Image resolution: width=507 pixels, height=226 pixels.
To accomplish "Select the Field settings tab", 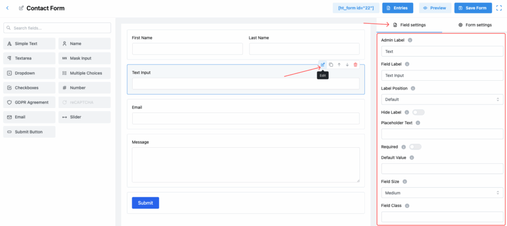I will (409, 25).
